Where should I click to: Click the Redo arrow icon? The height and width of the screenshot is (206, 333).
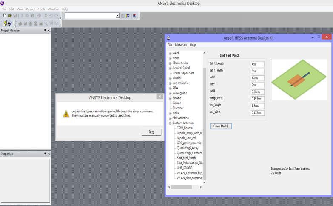(56, 15)
